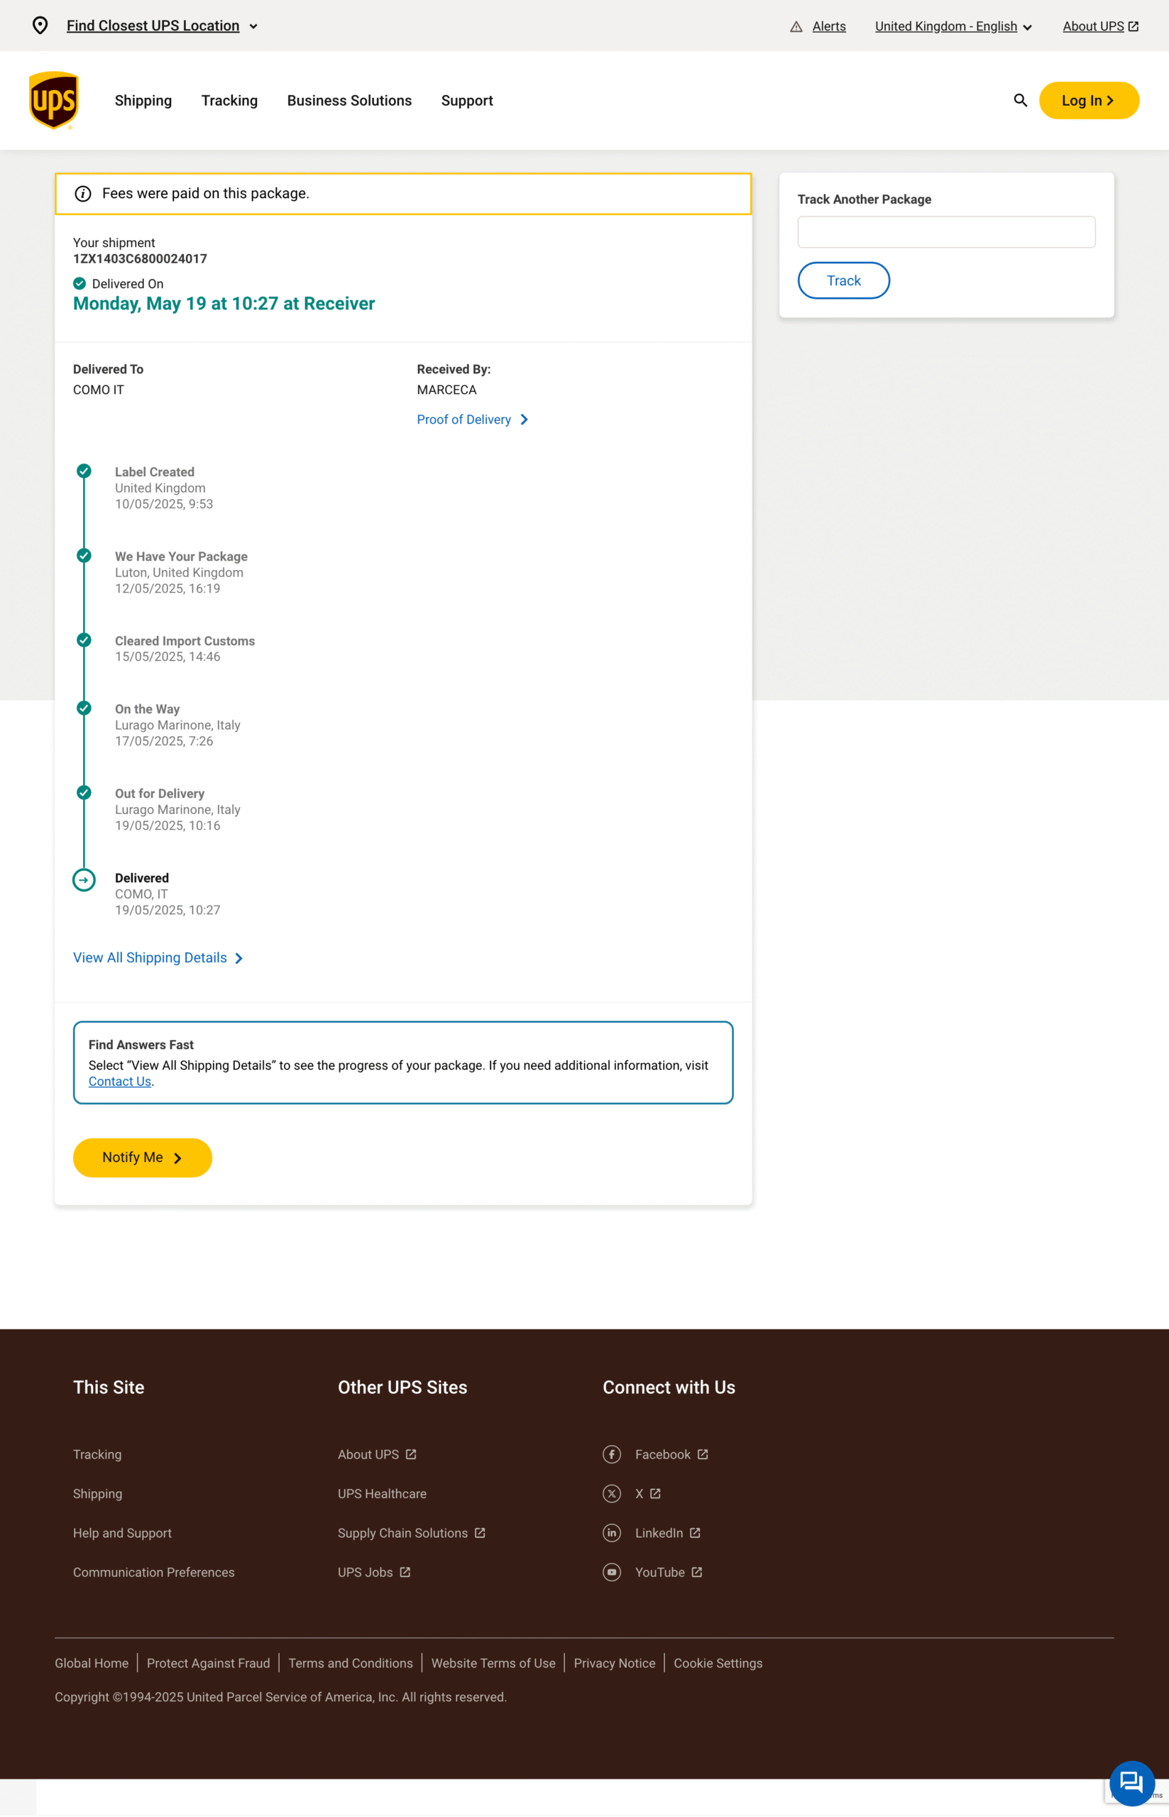Image resolution: width=1169 pixels, height=1817 pixels.
Task: Focus the Track Another Package input field
Action: [947, 232]
